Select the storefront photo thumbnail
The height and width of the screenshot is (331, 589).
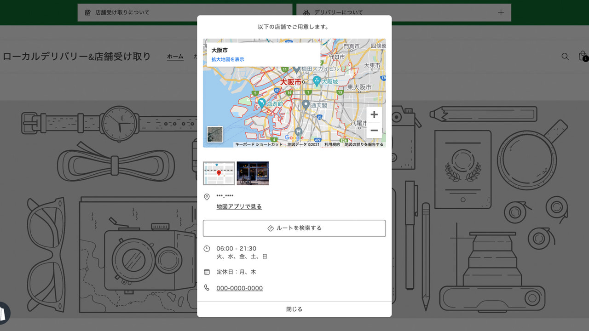click(252, 173)
